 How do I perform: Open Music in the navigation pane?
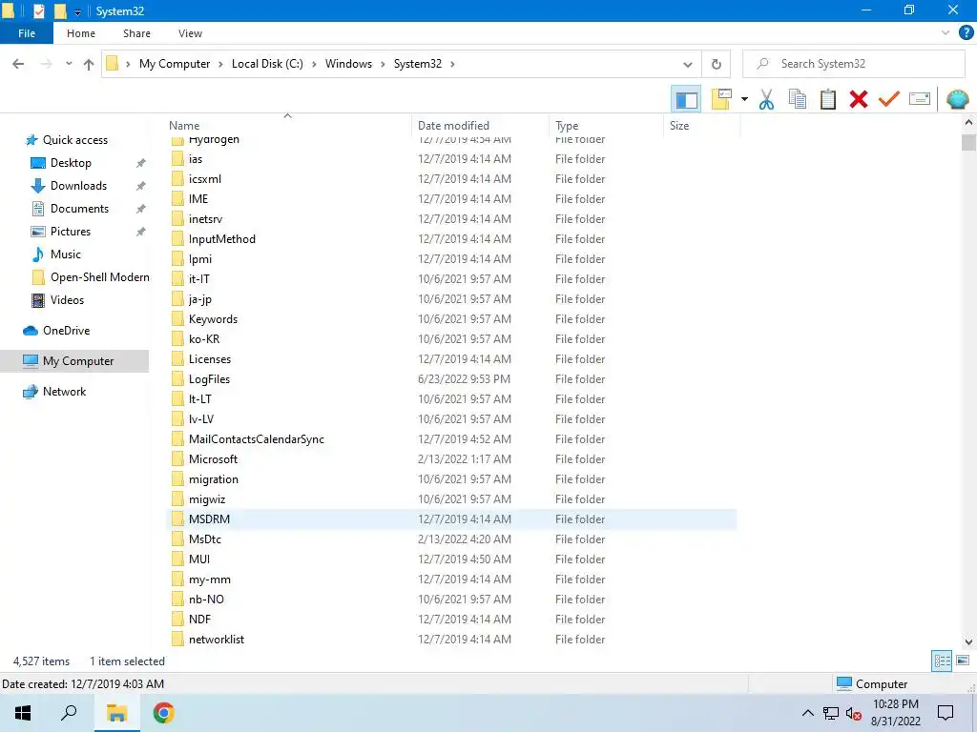66,254
